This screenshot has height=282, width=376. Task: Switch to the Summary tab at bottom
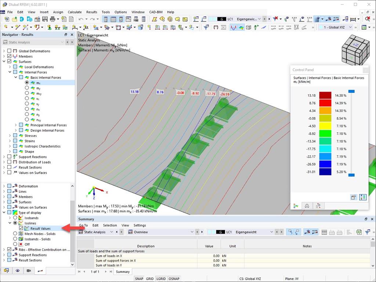point(123,272)
